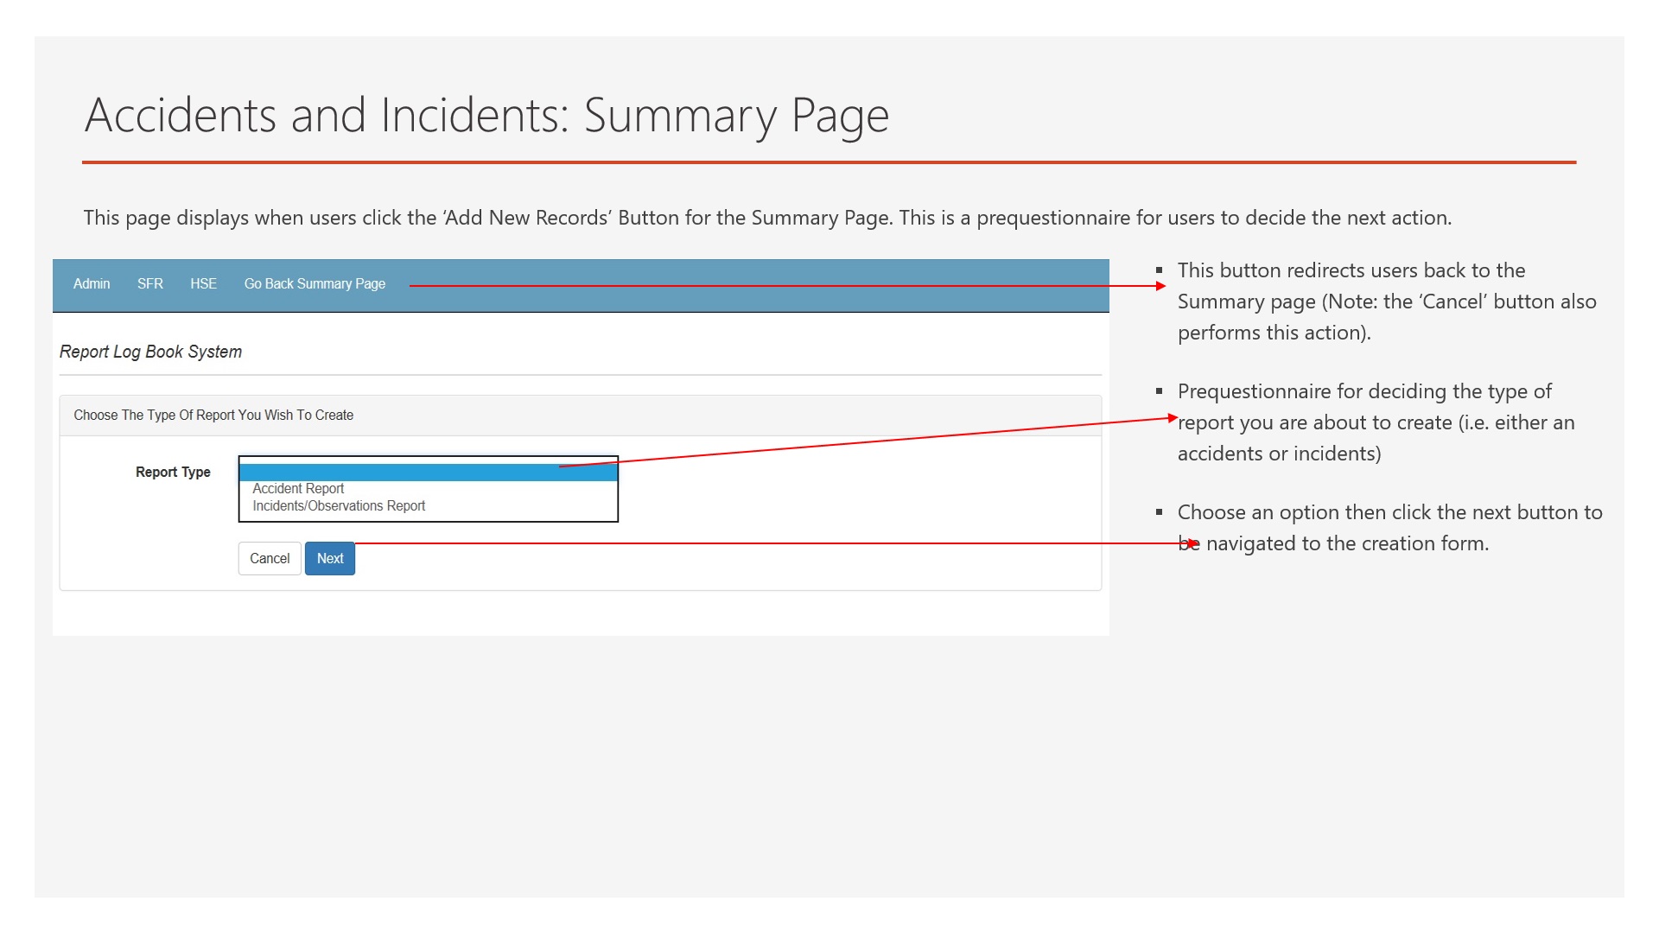The width and height of the screenshot is (1659, 933).
Task: Pick Incidents/Observations Report option
Action: pos(339,506)
